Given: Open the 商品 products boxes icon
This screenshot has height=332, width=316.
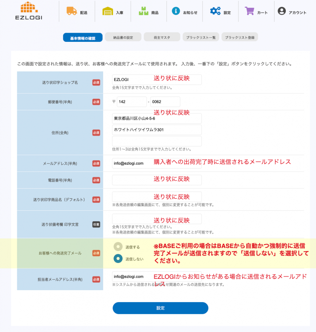Looking at the screenshot, I should 143,11.
